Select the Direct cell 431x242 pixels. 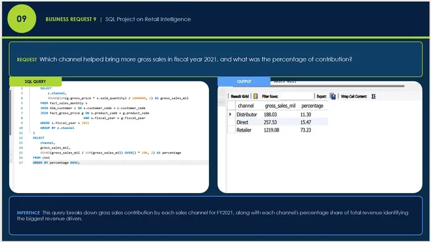(242, 122)
